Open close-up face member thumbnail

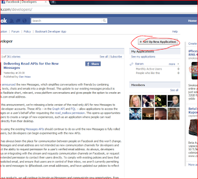[x=161, y=114]
